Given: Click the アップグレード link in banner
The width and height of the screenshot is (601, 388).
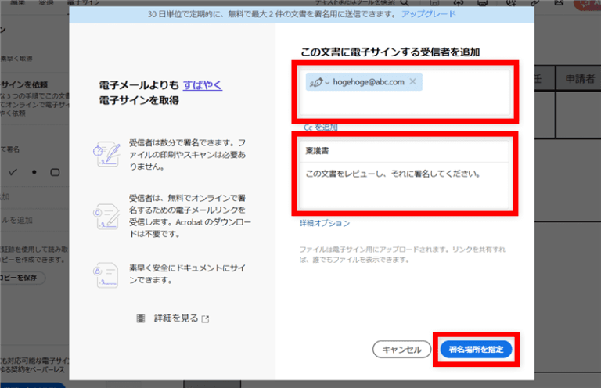Looking at the screenshot, I should point(428,15).
